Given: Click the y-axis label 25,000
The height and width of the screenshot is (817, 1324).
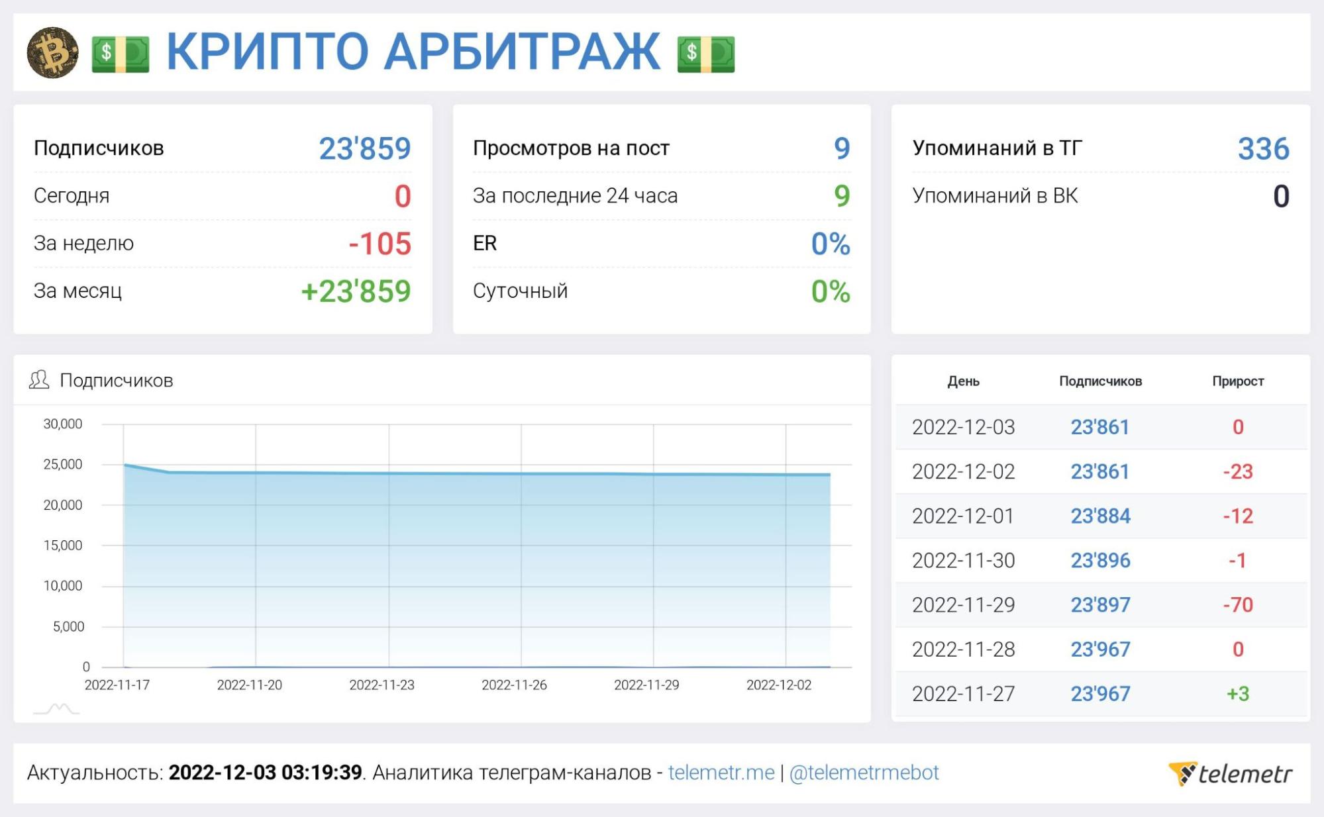Looking at the screenshot, I should point(63,464).
